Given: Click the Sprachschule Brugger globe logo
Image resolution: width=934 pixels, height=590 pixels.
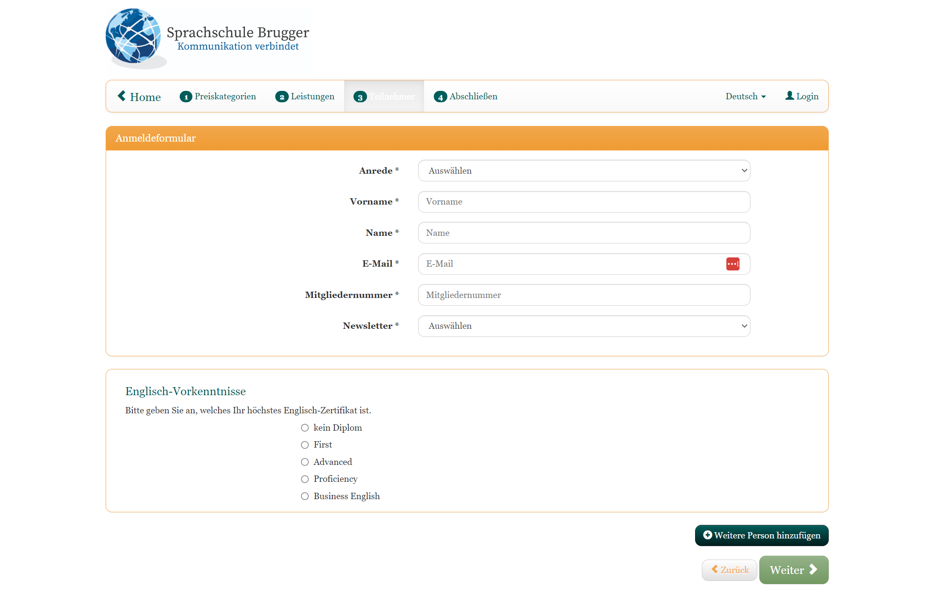Looking at the screenshot, I should point(133,36).
